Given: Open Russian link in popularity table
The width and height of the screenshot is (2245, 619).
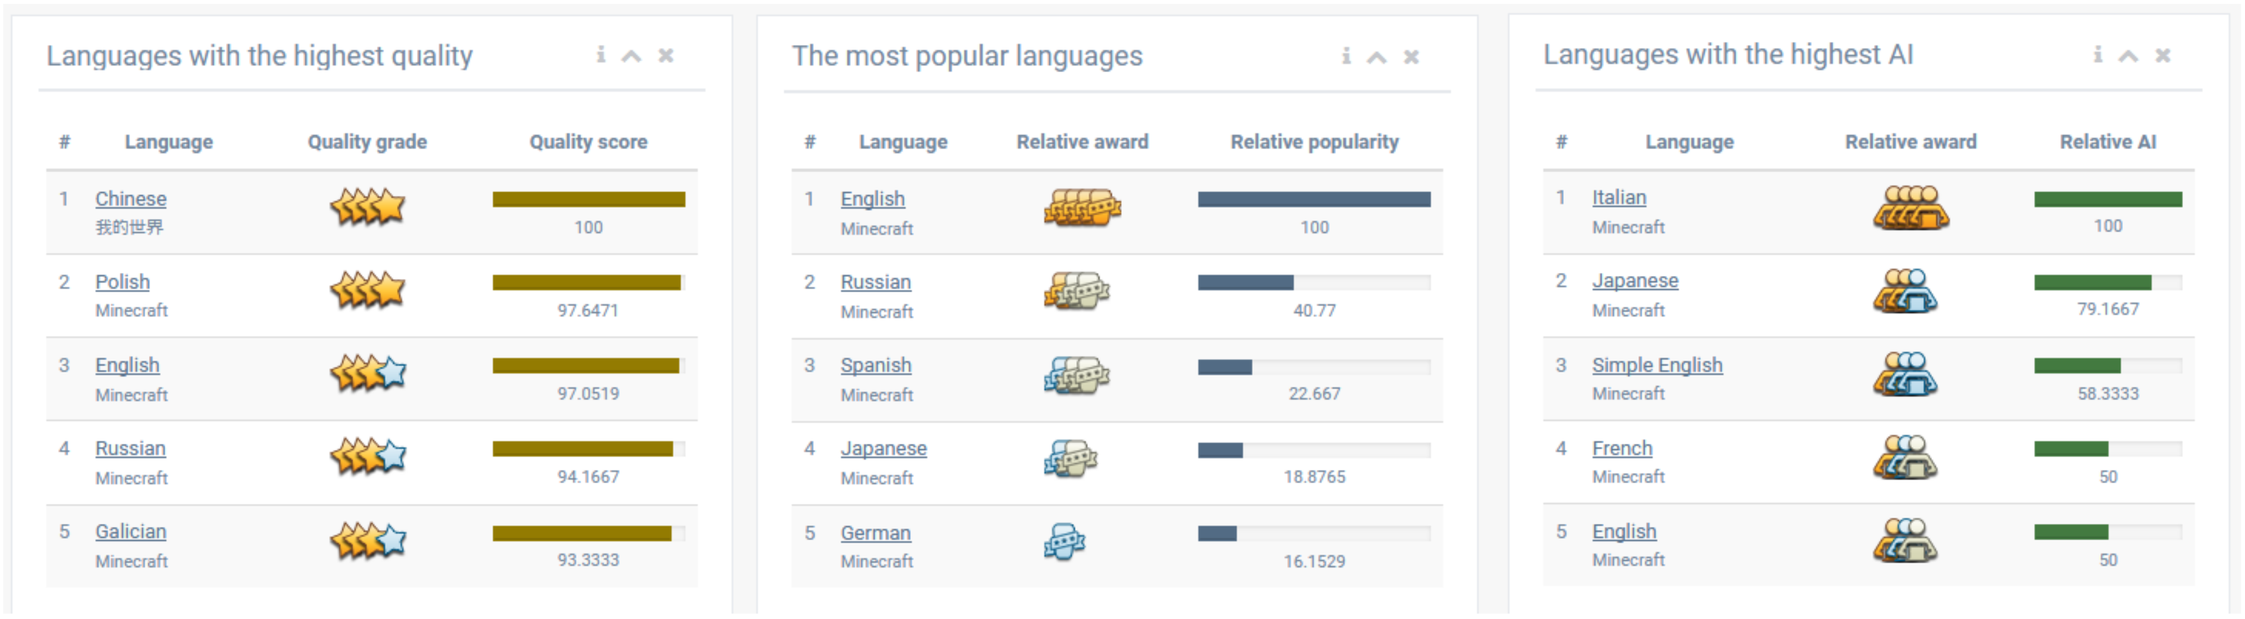Looking at the screenshot, I should (875, 282).
